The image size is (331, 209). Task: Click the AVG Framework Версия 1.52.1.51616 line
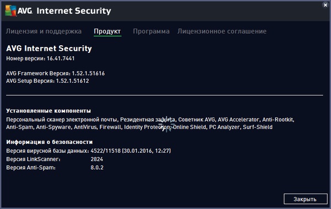55,73
